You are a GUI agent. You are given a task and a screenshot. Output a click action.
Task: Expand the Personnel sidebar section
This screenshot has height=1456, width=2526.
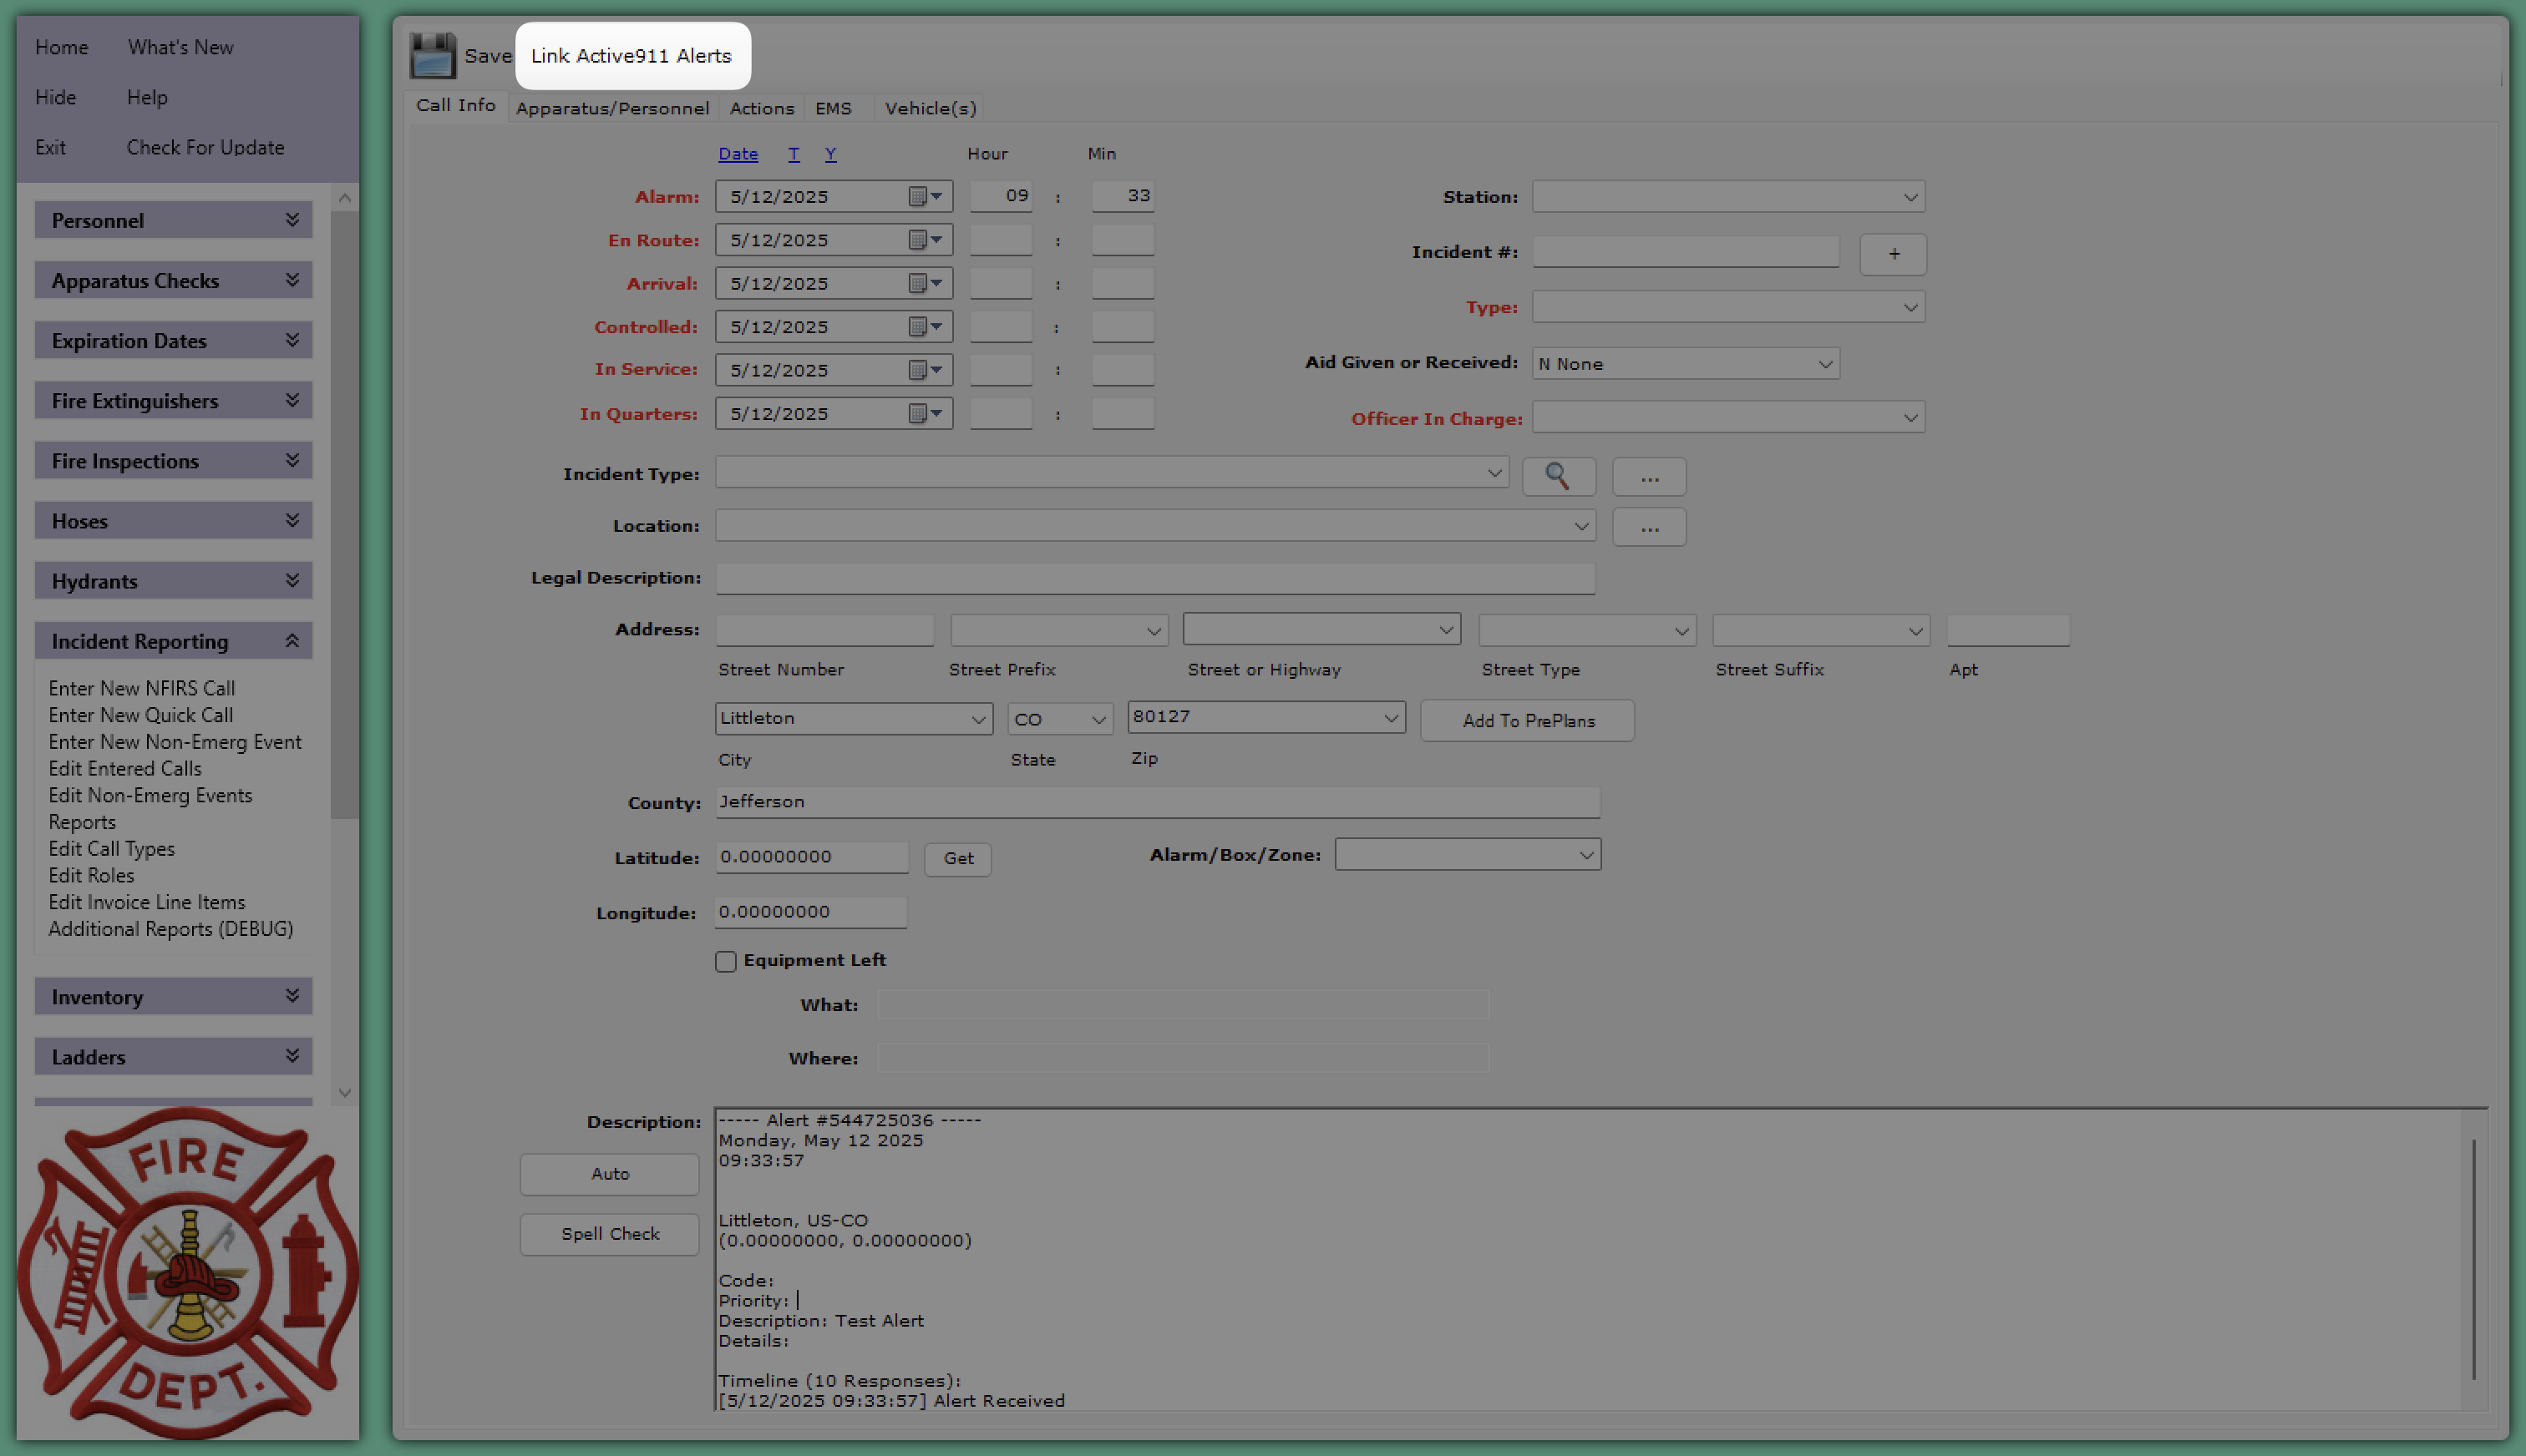click(173, 220)
